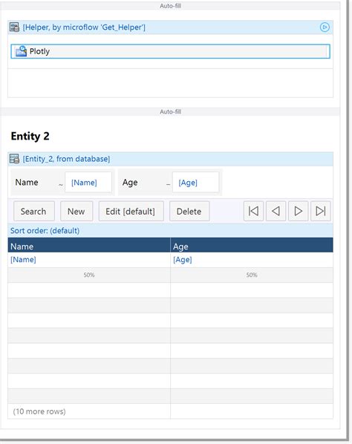Click the Search button
This screenshot has height=444, width=352.
pyautogui.click(x=34, y=212)
